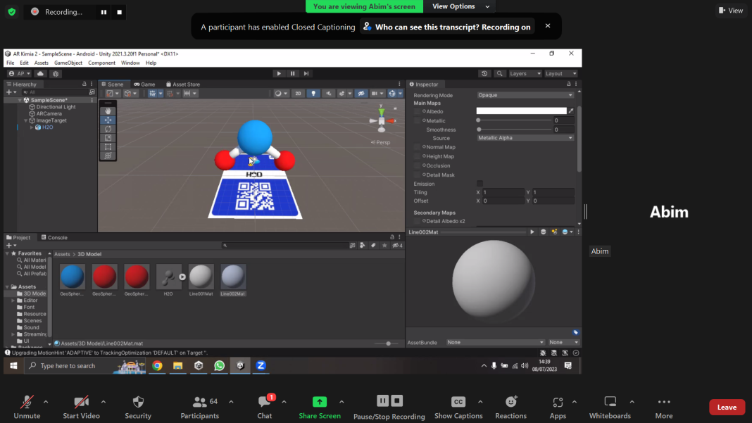The image size is (752, 423).
Task: Switch to the Console tab
Action: [x=54, y=237]
